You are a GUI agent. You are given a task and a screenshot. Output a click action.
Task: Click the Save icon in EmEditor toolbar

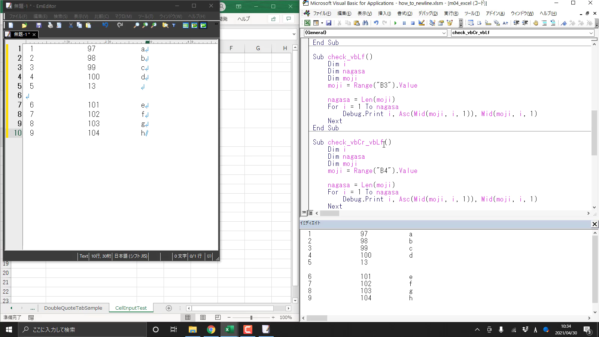(x=39, y=25)
